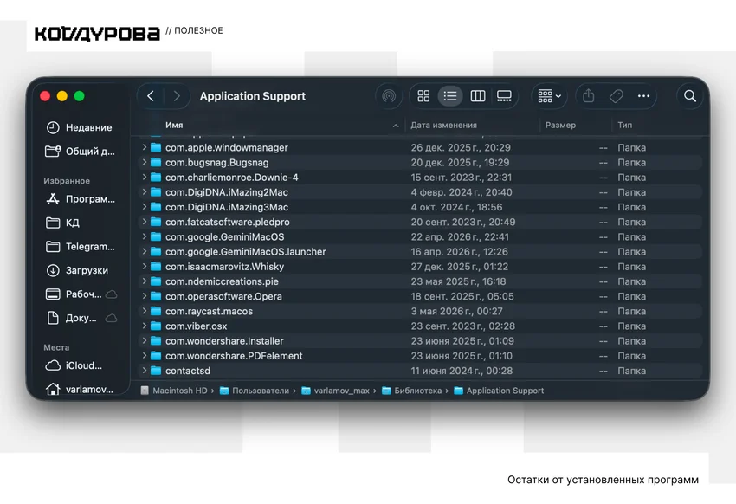Expand com.apple.windowmanager folder

(x=145, y=147)
